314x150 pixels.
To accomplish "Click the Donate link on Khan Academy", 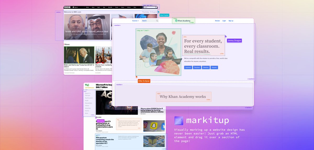I will coord(217,21).
